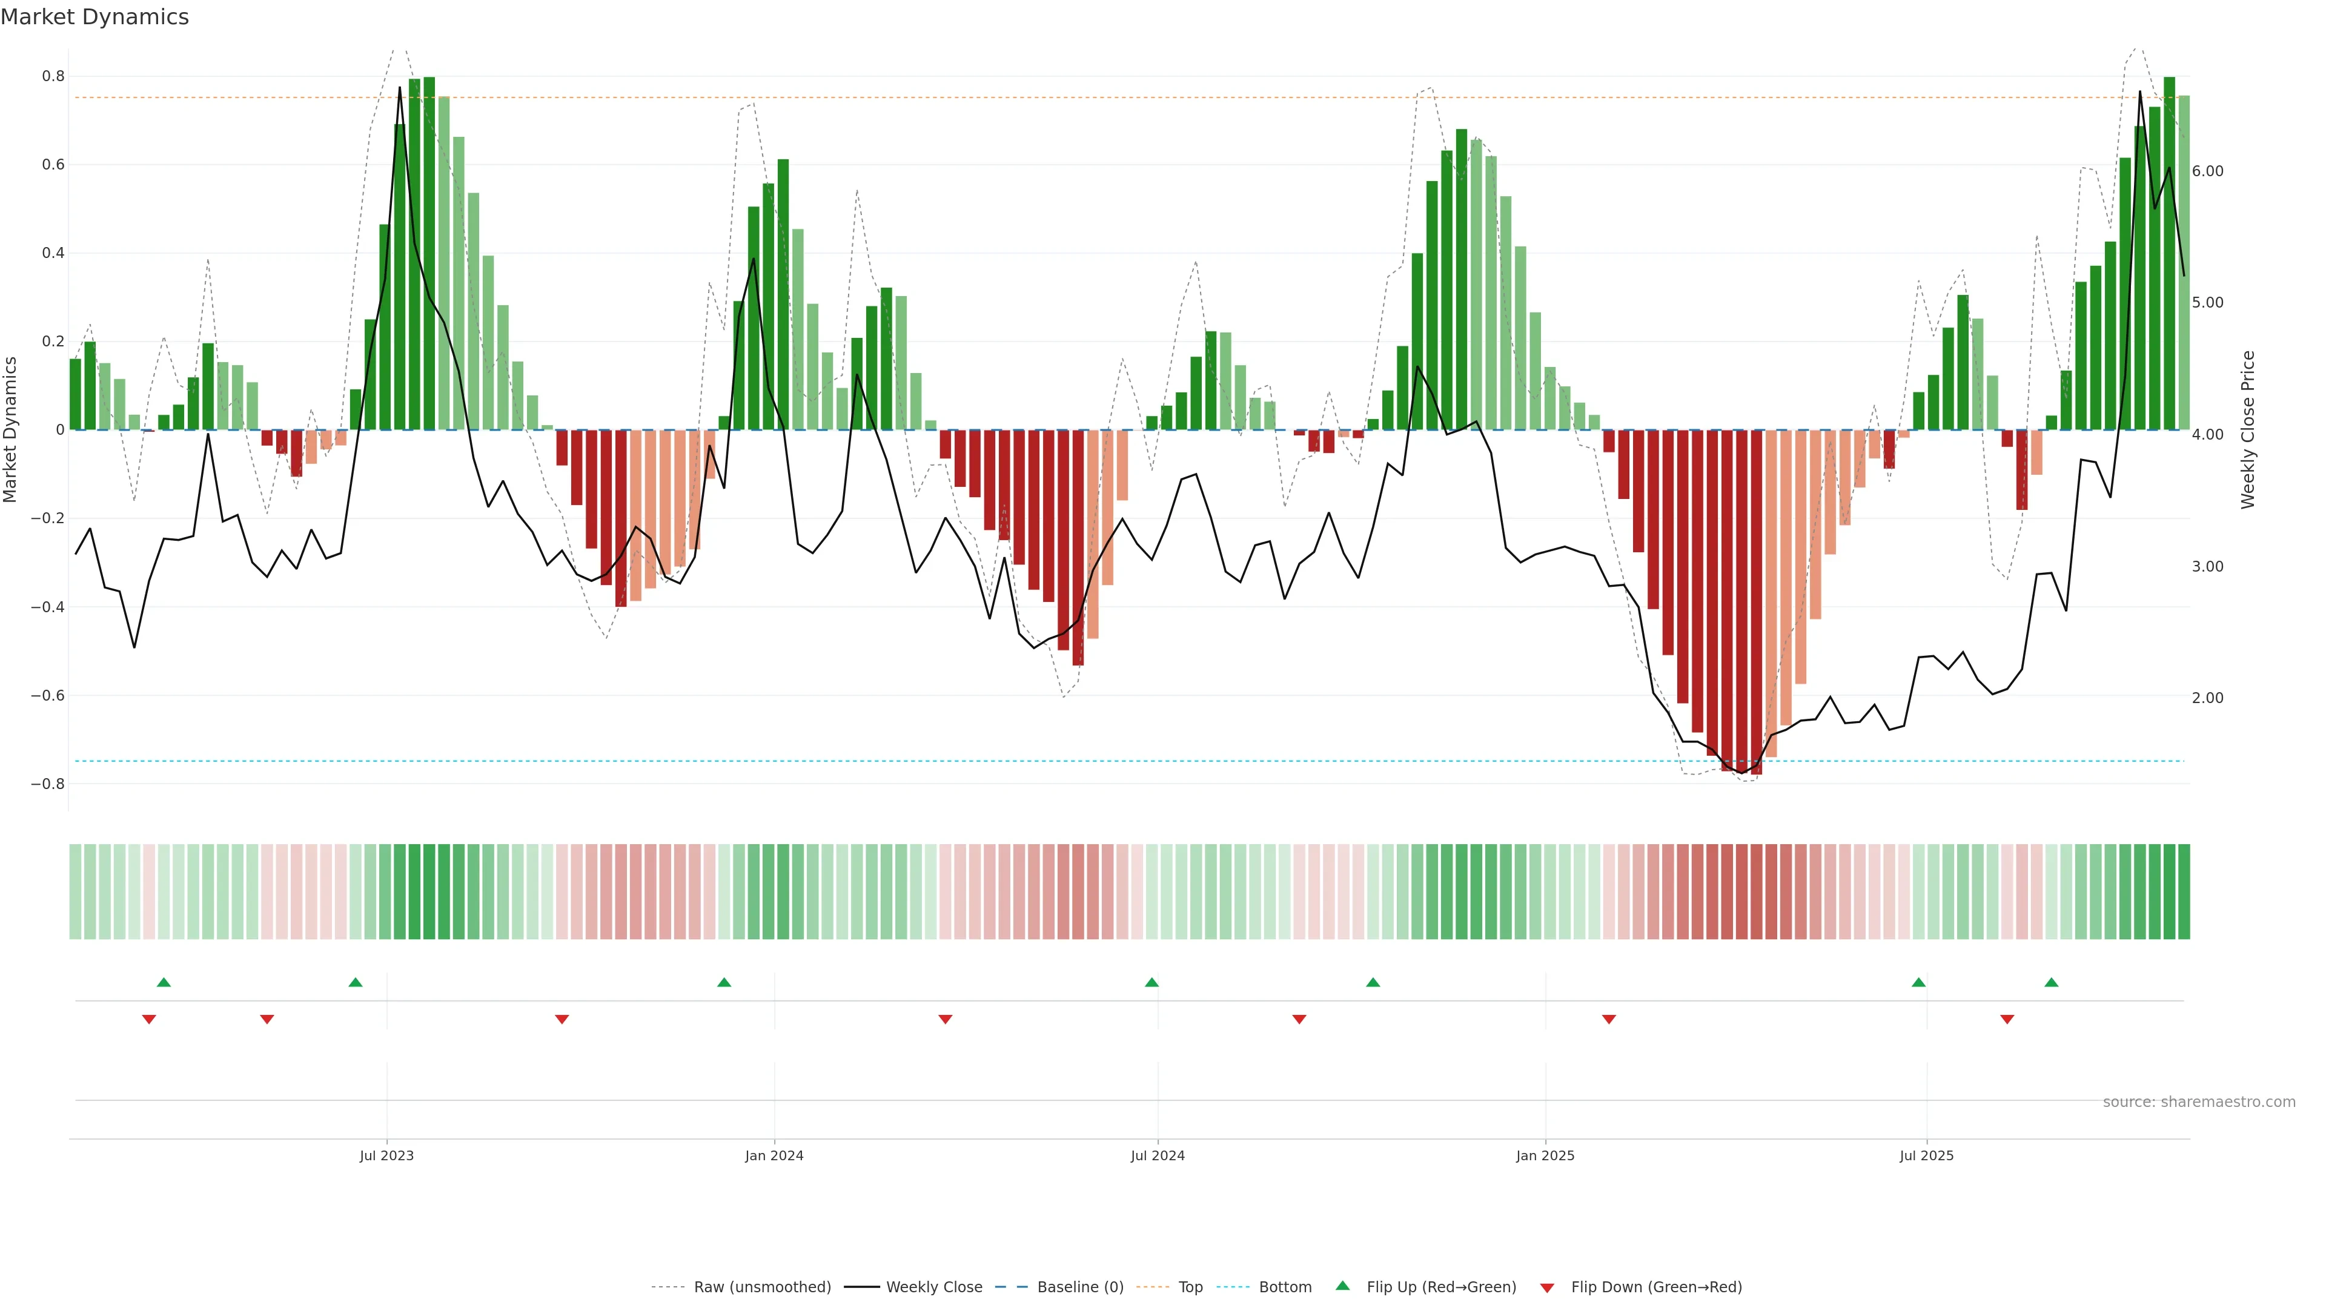Toggle the Weekly Close legend entry
The height and width of the screenshot is (1308, 2326).
click(933, 1287)
